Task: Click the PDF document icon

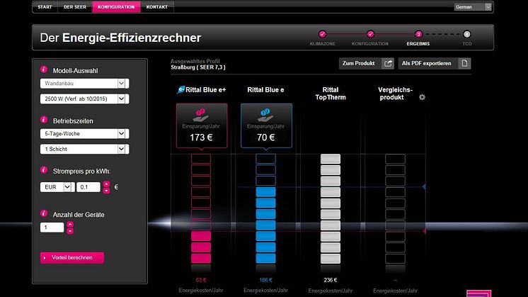Action: tap(465, 63)
